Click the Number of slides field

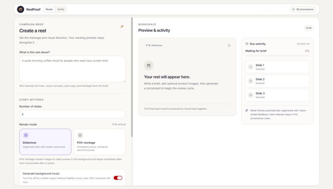[x=72, y=114]
